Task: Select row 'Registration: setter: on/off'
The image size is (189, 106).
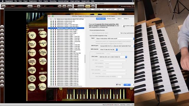Action: click(64, 23)
